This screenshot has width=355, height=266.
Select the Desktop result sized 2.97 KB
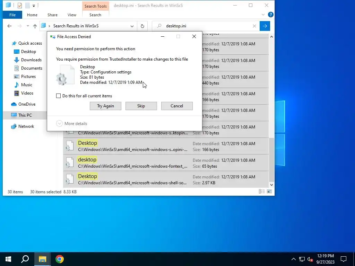coord(166,179)
